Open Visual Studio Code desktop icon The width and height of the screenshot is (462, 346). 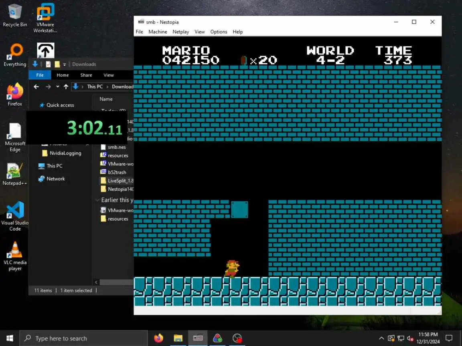tap(15, 216)
